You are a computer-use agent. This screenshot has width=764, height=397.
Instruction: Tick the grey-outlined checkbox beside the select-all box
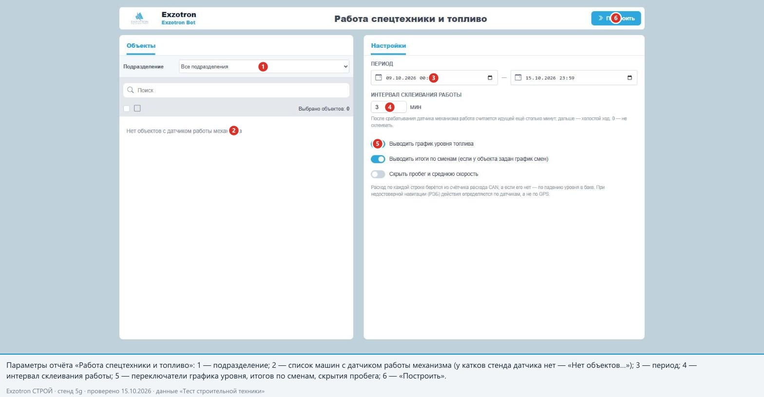click(x=137, y=108)
